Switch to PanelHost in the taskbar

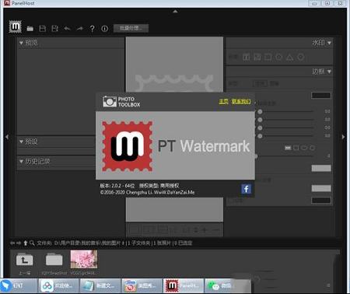coord(184,285)
